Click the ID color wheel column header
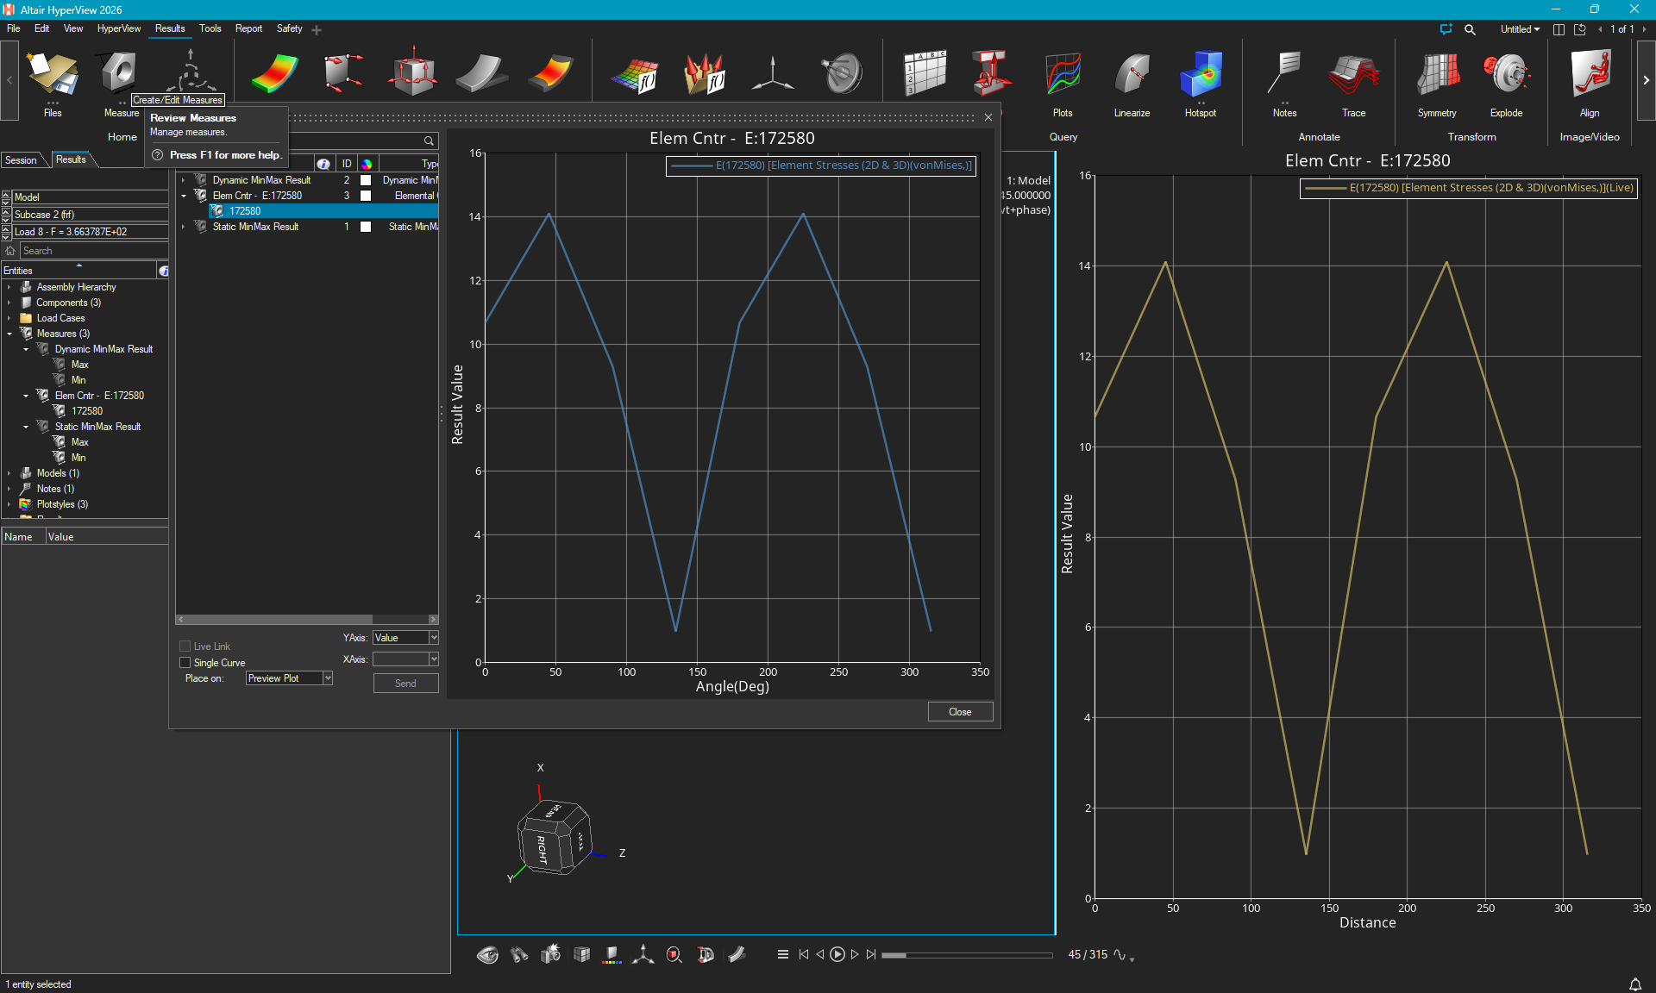Viewport: 1656px width, 993px height. pos(367,164)
